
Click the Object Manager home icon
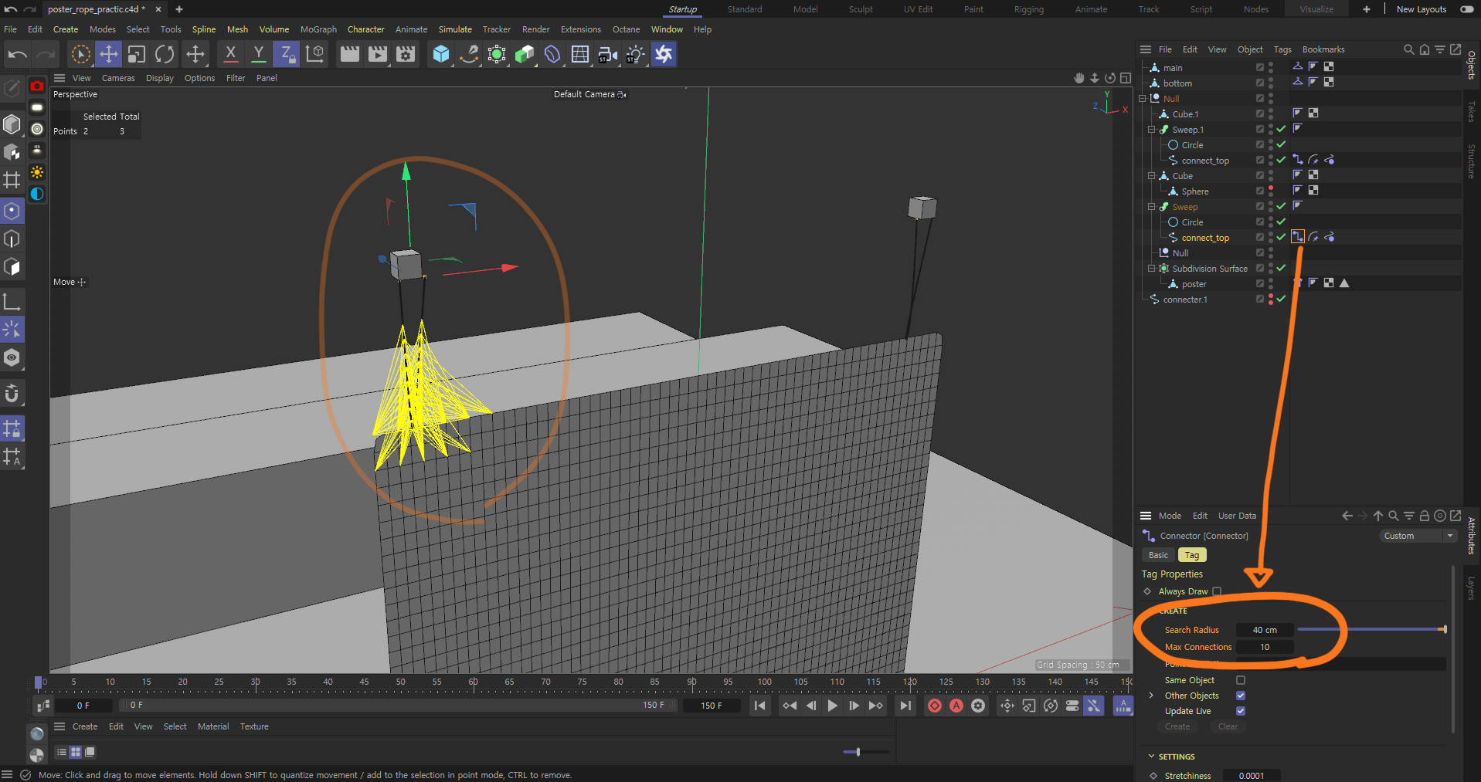coord(1425,49)
